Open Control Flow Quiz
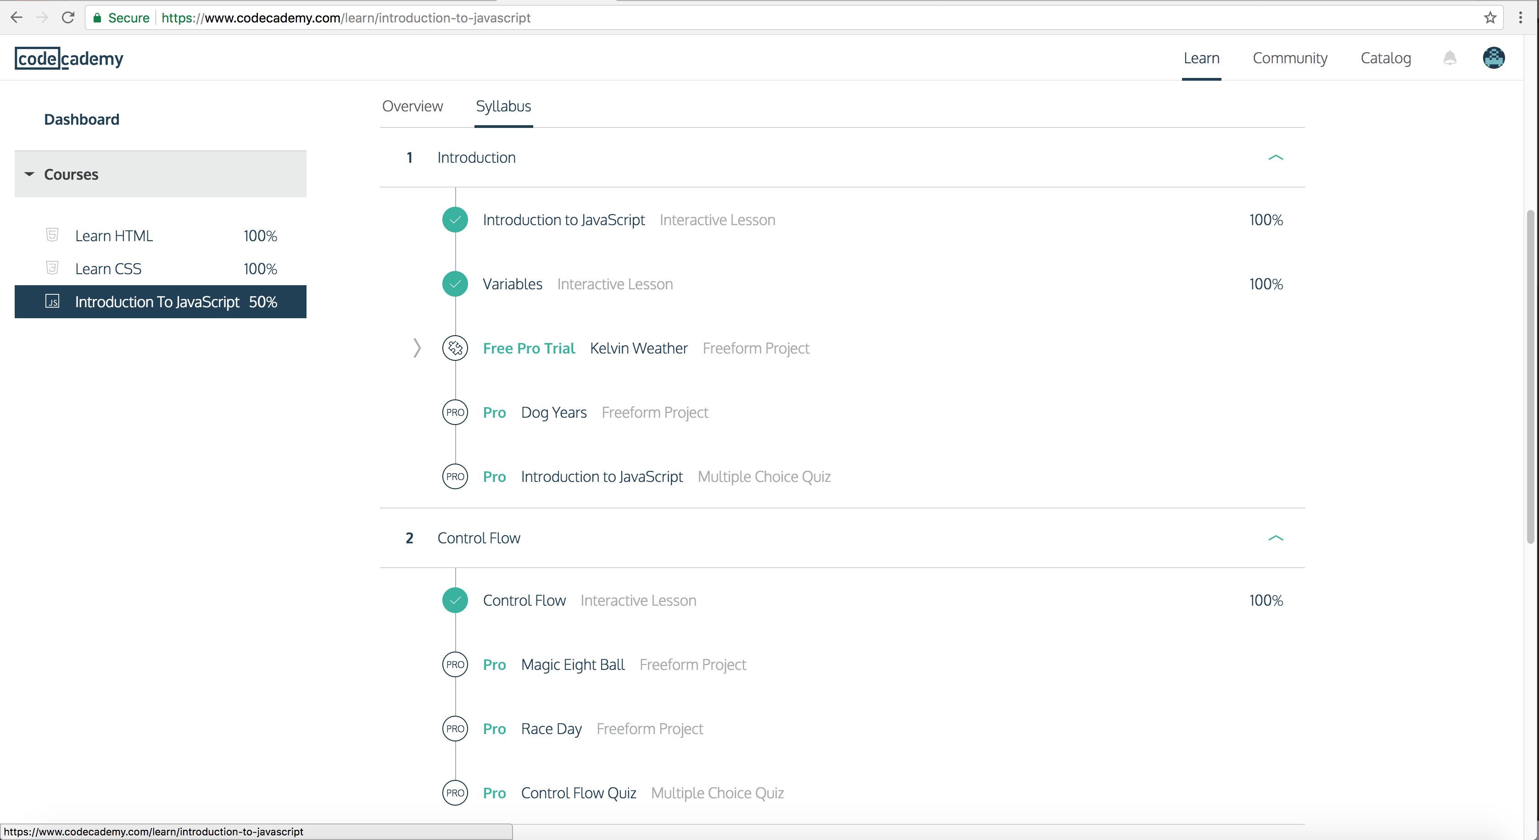Screen dimensions: 1539x840 pyautogui.click(x=578, y=793)
